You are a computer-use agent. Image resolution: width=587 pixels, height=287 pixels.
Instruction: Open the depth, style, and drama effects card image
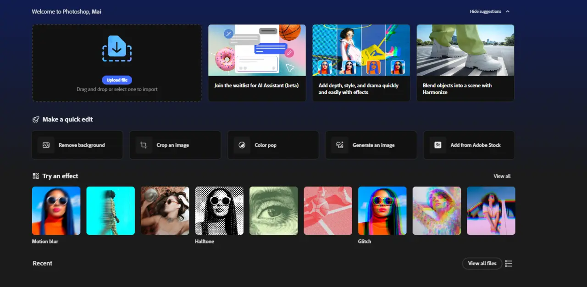[361, 50]
